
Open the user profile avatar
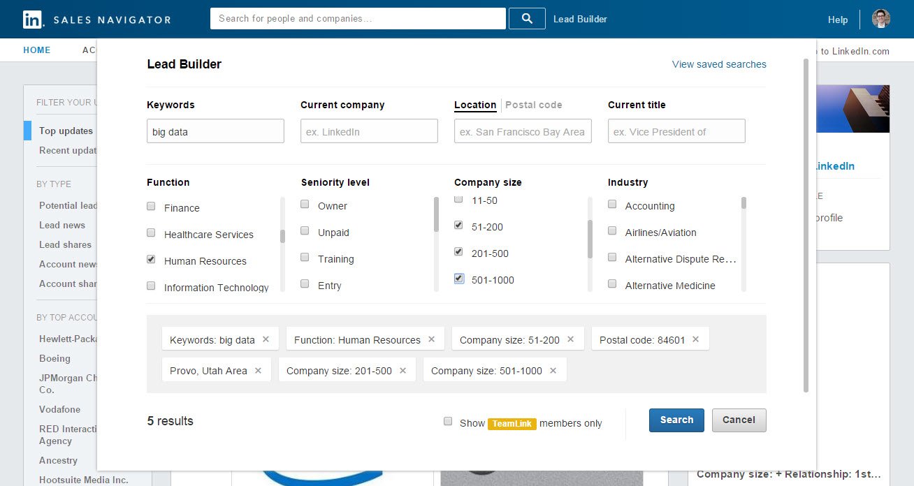click(880, 19)
